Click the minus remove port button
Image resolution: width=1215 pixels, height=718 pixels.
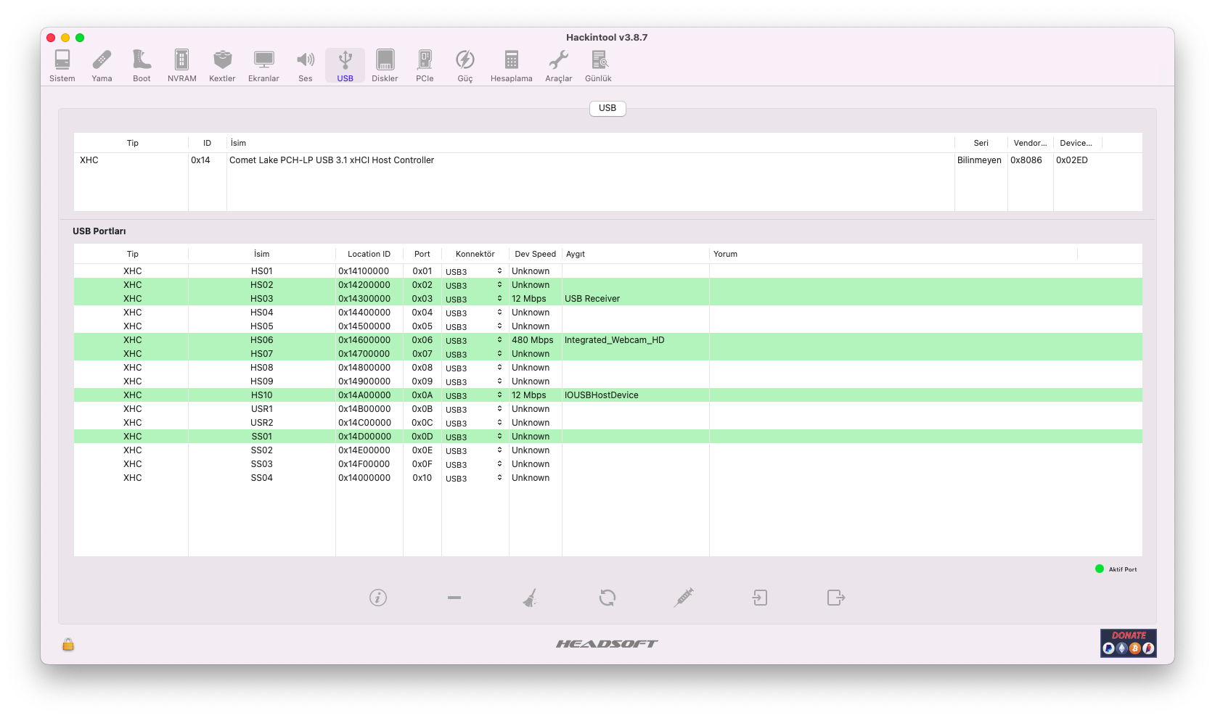pos(454,598)
